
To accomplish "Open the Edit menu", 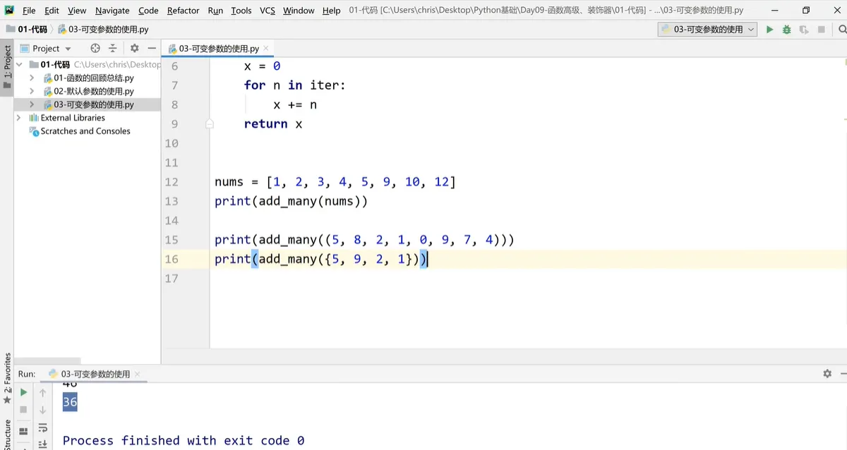I will tap(52, 11).
